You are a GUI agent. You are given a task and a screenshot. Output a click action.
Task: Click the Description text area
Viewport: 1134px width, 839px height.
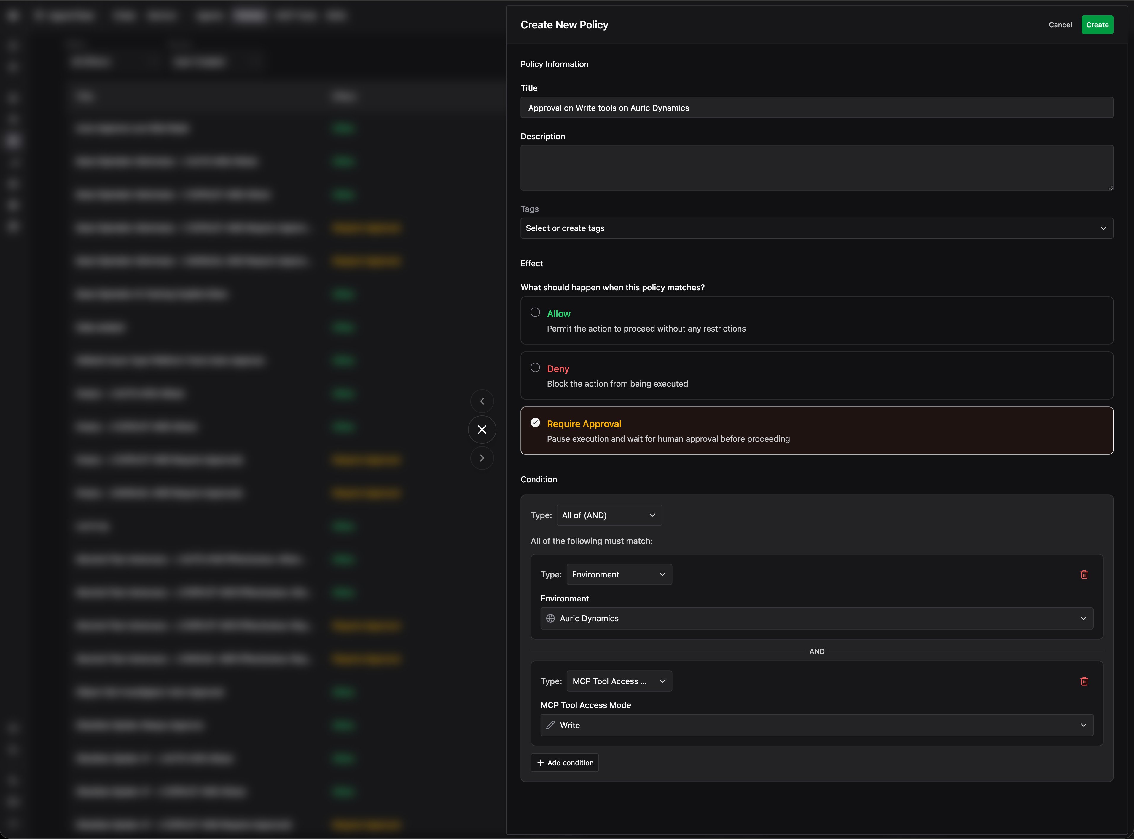pyautogui.click(x=816, y=168)
